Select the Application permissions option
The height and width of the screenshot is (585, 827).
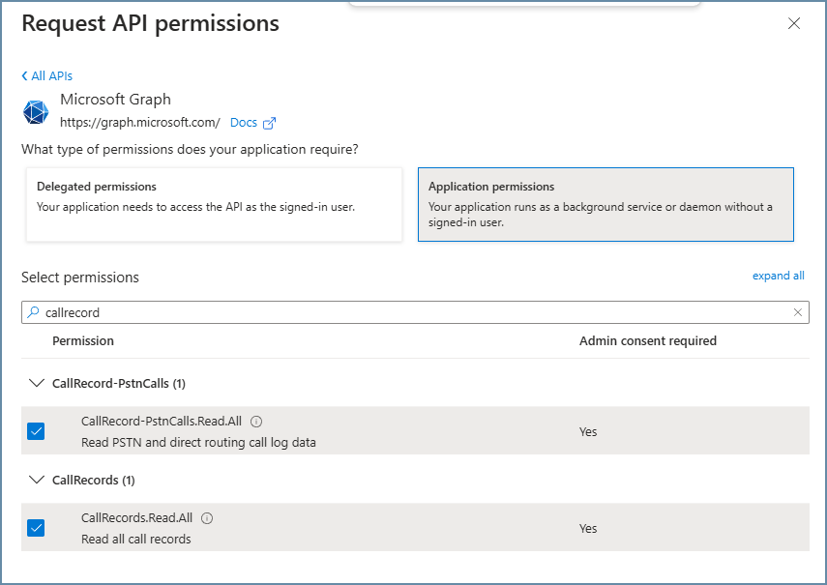(605, 204)
